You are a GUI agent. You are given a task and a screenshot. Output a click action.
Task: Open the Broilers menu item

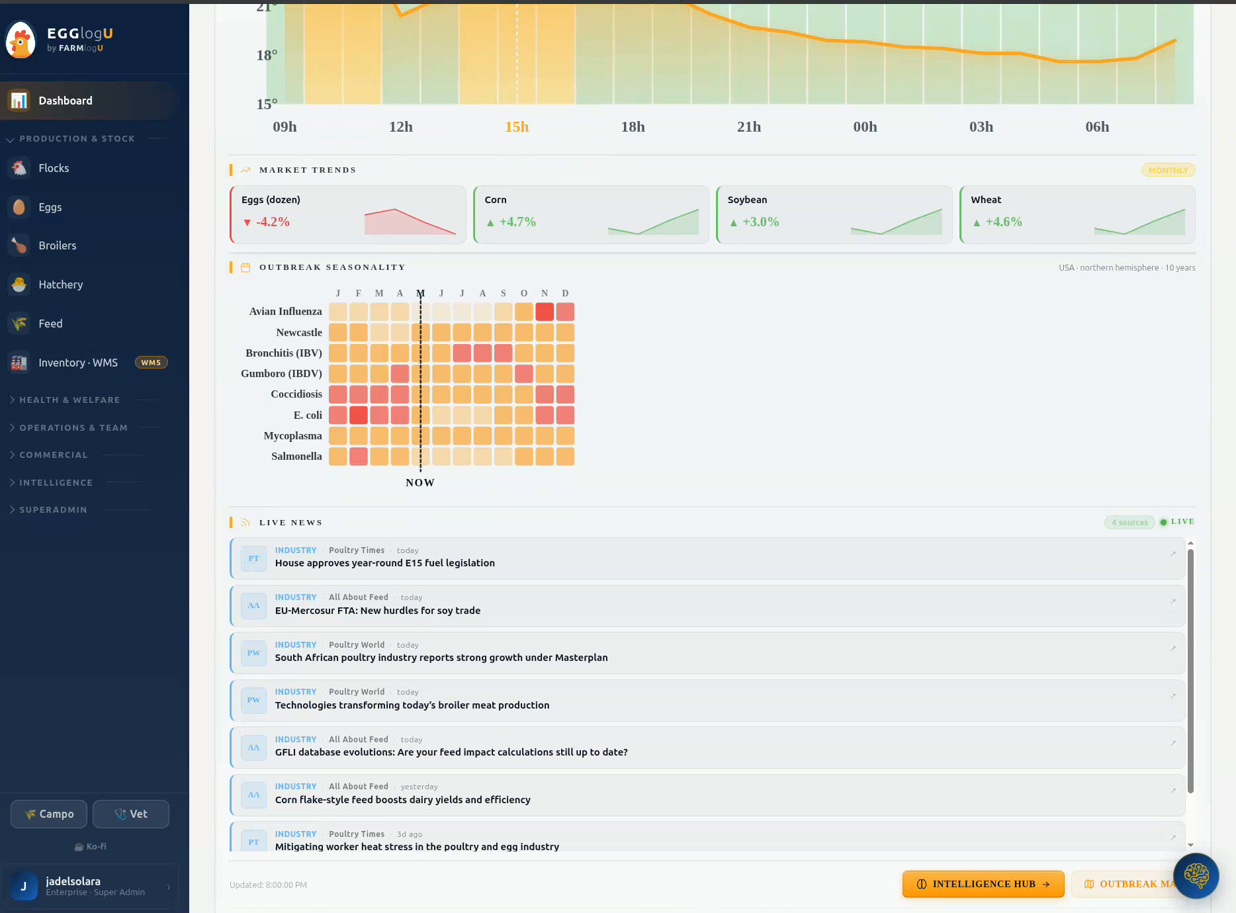(x=90, y=245)
